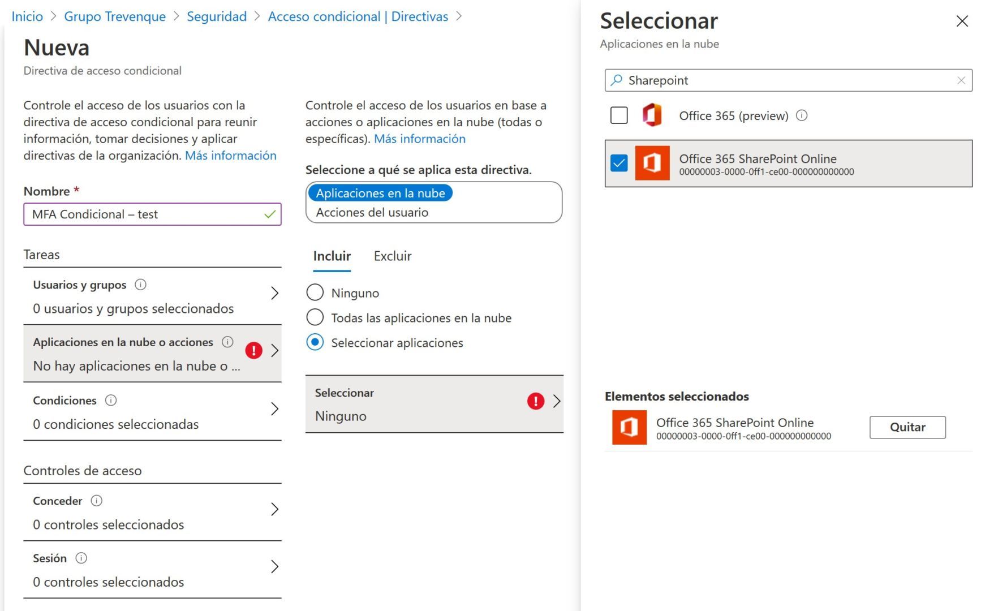Click the error badge on Aplicaciones en la nube o acciones
This screenshot has height=611, width=981.
[253, 350]
